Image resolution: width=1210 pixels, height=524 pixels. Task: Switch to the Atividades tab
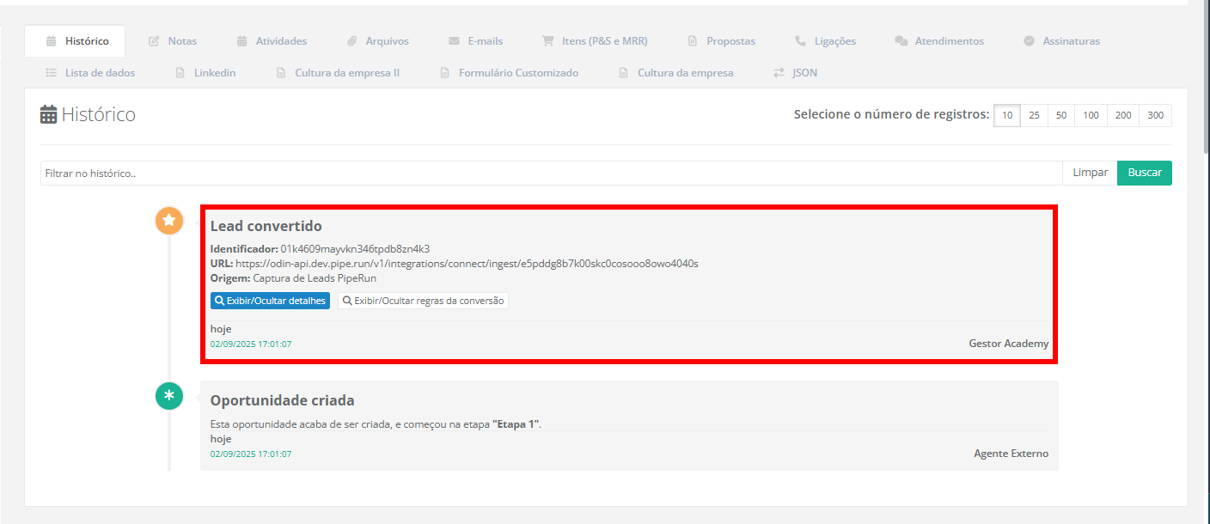pyautogui.click(x=271, y=40)
